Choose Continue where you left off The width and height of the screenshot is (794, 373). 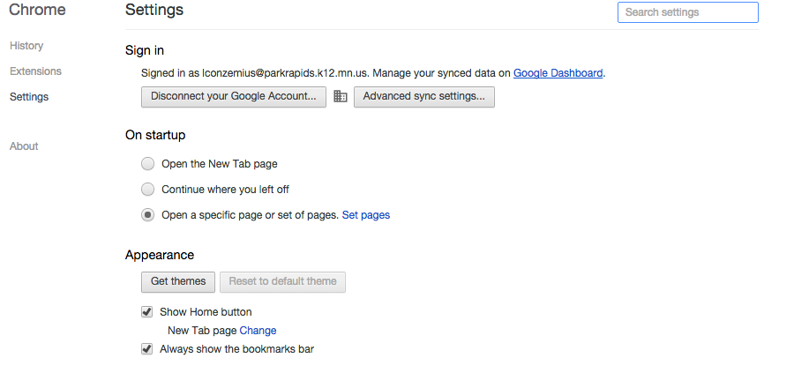[148, 190]
